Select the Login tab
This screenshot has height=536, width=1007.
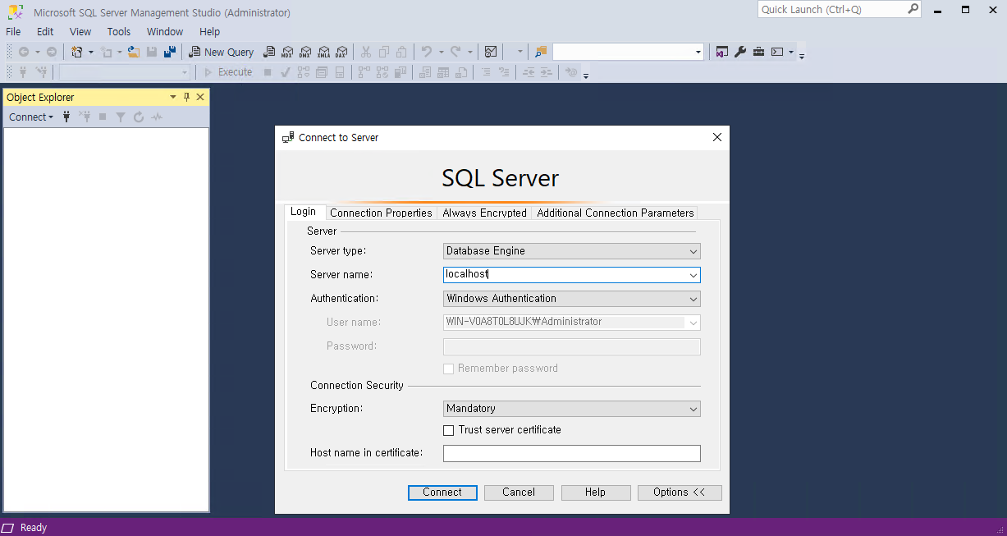tap(304, 212)
